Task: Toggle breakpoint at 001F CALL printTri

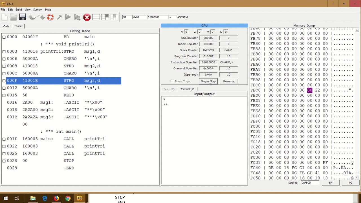Action: coord(4,139)
